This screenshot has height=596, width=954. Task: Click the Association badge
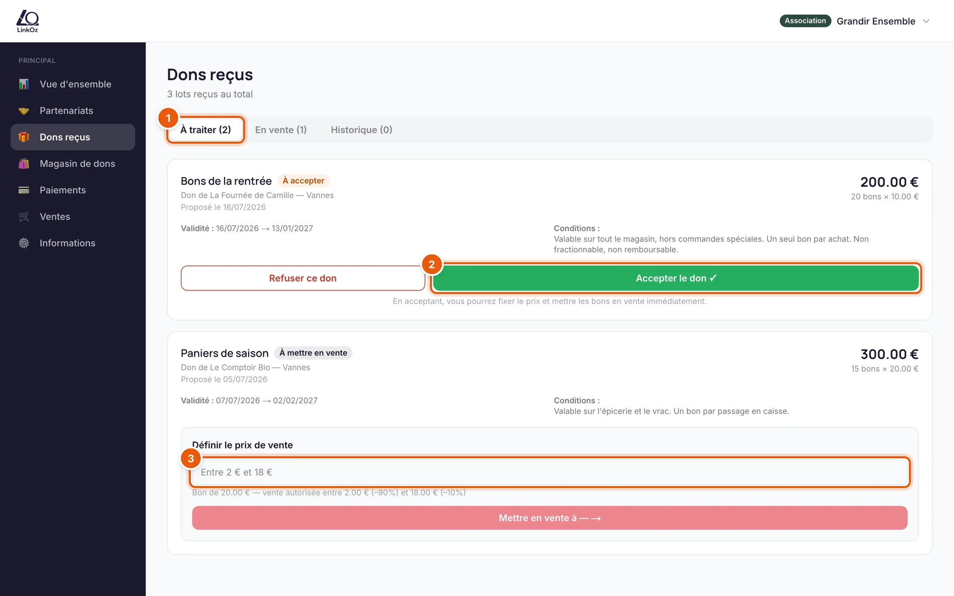tap(805, 21)
